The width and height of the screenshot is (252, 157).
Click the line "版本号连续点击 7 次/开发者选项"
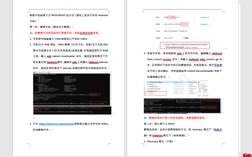pyautogui.click(x=52, y=51)
